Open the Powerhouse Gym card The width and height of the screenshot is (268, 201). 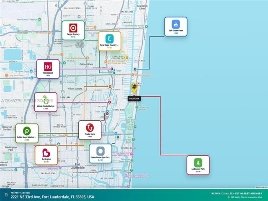point(100,154)
